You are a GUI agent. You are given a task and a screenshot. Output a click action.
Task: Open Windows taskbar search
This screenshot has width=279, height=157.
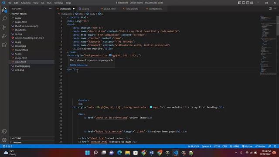pyautogui.click(x=95, y=153)
